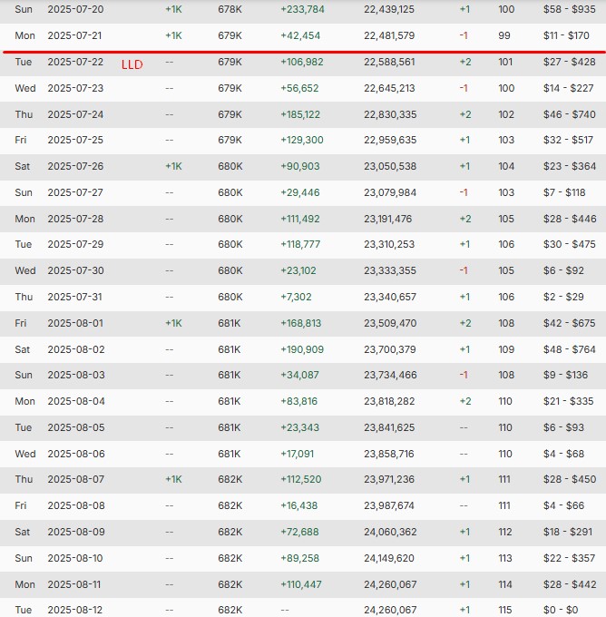Click total views 23,971,236
This screenshot has height=617, width=606.
click(x=389, y=479)
